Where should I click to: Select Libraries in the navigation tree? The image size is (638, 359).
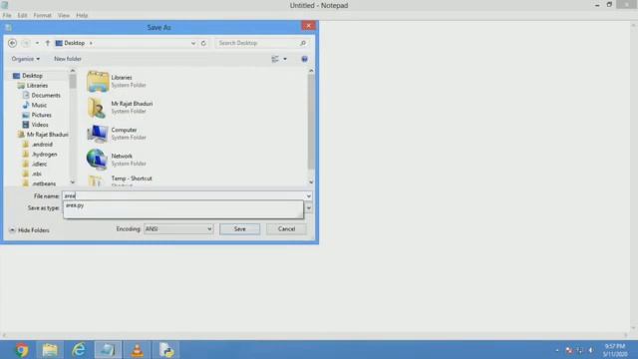37,86
